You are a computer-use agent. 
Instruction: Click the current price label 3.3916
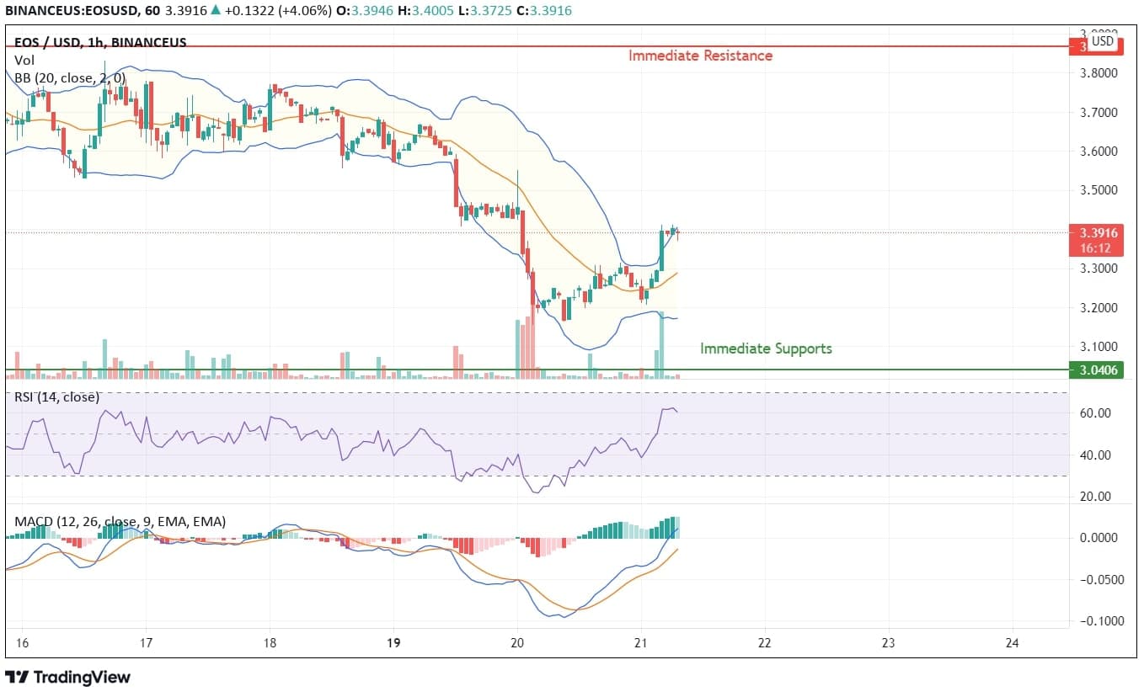[1096, 232]
